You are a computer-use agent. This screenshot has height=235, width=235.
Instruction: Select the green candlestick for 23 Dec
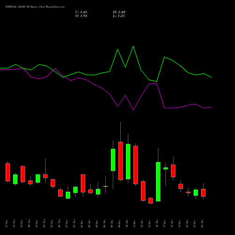click(196, 193)
